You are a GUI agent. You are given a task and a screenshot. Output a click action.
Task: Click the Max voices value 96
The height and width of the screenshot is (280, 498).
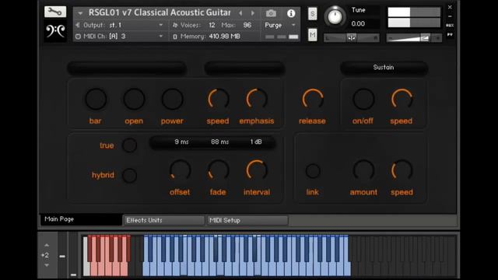[247, 25]
